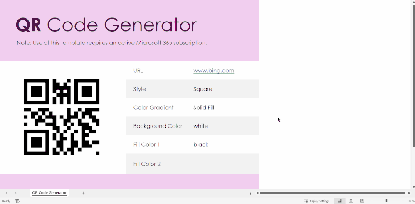Click the tab bar split handle dots
The height and width of the screenshot is (204, 415).
coord(251,193)
